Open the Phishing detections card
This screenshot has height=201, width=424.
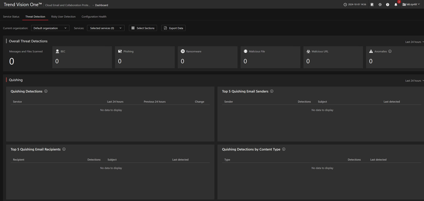click(x=145, y=57)
